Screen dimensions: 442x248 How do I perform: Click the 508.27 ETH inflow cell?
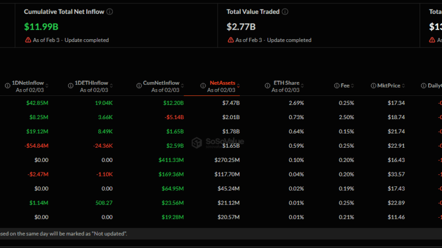pos(104,203)
